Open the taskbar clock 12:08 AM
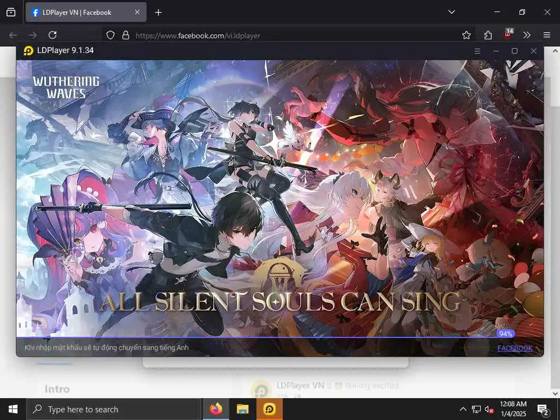Image resolution: width=560 pixels, height=420 pixels. click(x=513, y=409)
